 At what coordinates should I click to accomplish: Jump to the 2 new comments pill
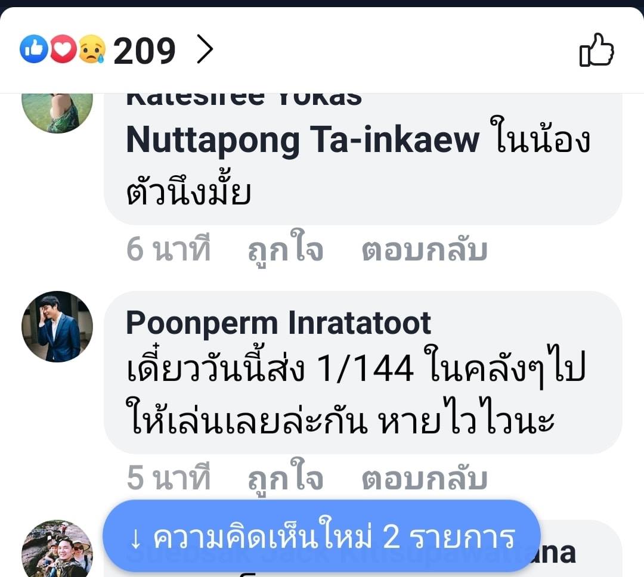coord(321,535)
